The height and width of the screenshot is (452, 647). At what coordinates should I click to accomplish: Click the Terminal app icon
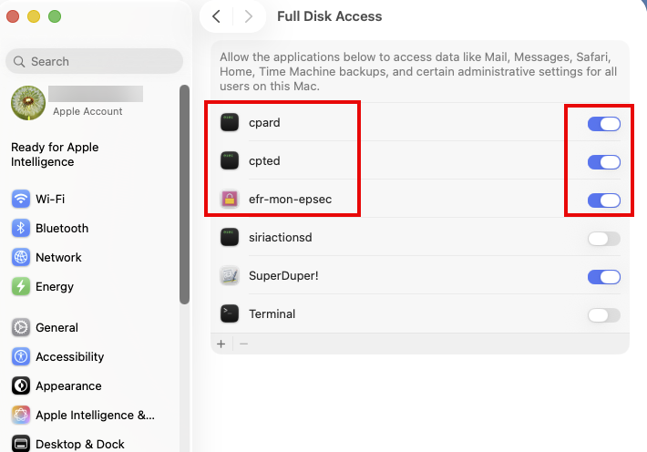click(230, 314)
